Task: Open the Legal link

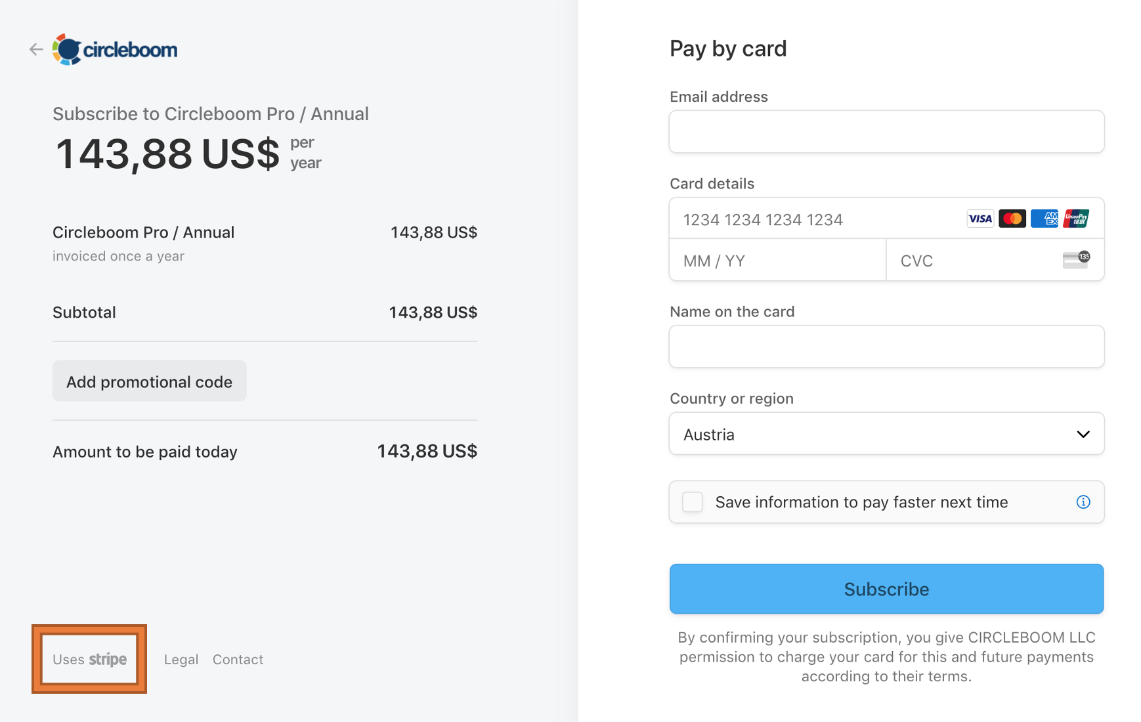Action: 181,660
